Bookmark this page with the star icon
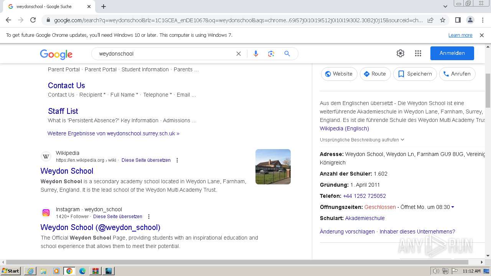This screenshot has height=276, width=491. 443,20
